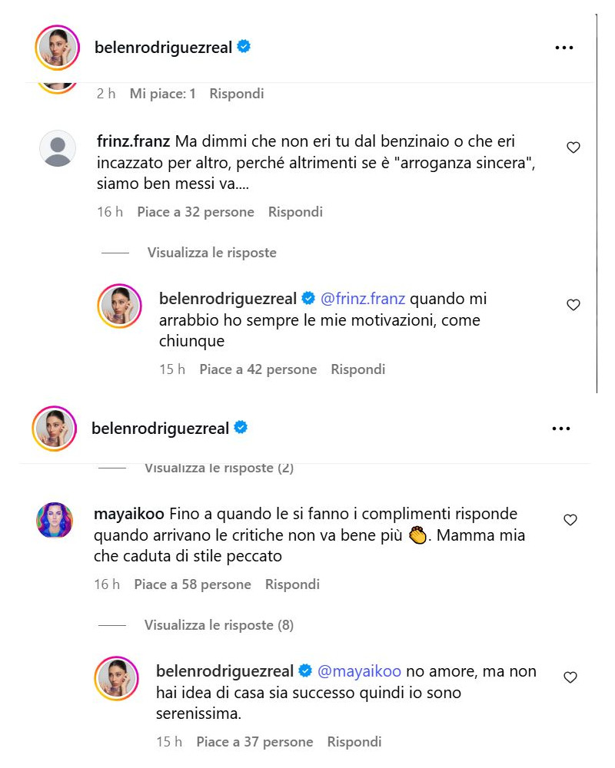Like belenrodriguezreal's reply to mayaikoo
This screenshot has width=615, height=768.
pos(570,677)
